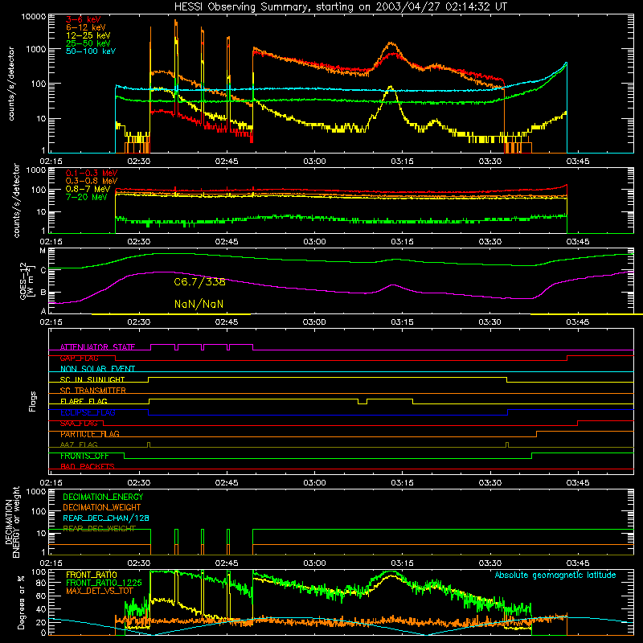Click the Flags axis label
643x643 pixels.
(33, 401)
